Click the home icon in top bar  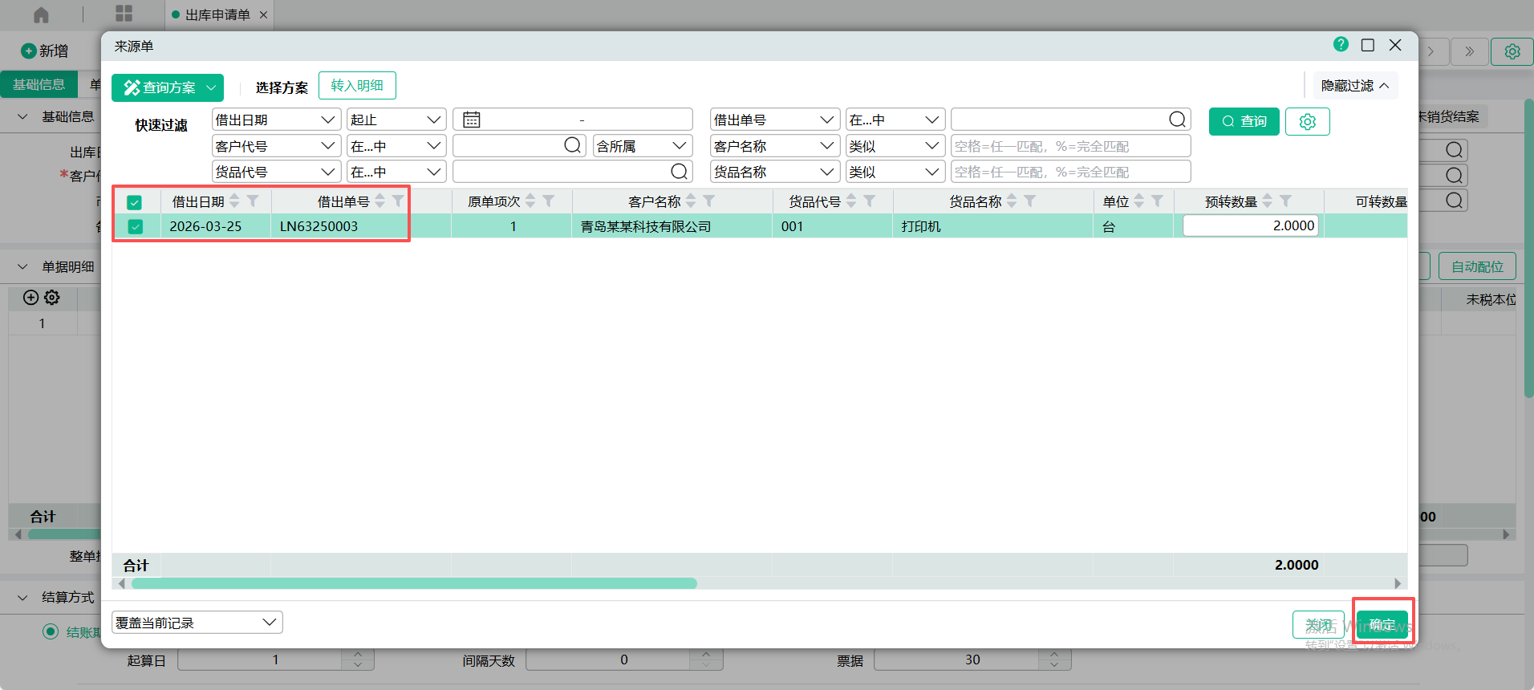pos(41,14)
